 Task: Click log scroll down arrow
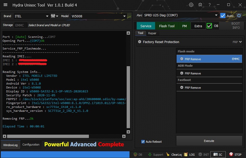tap(128, 132)
